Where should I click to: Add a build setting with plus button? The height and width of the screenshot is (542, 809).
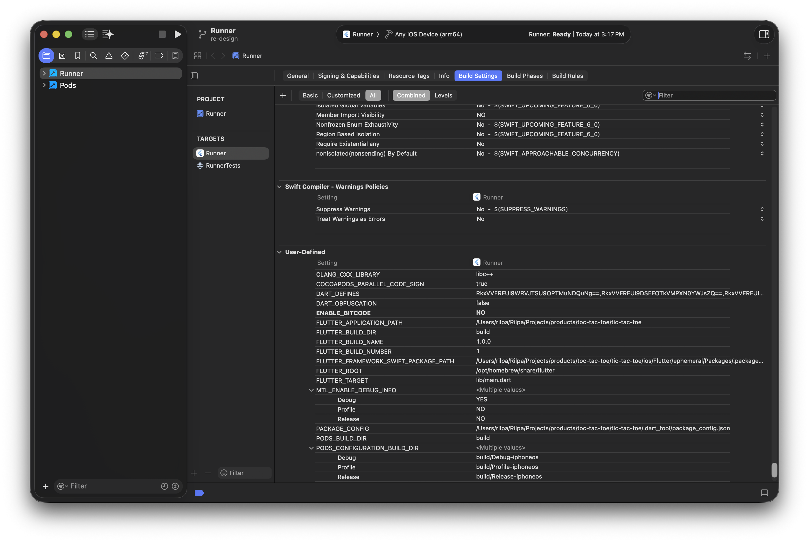(x=283, y=95)
